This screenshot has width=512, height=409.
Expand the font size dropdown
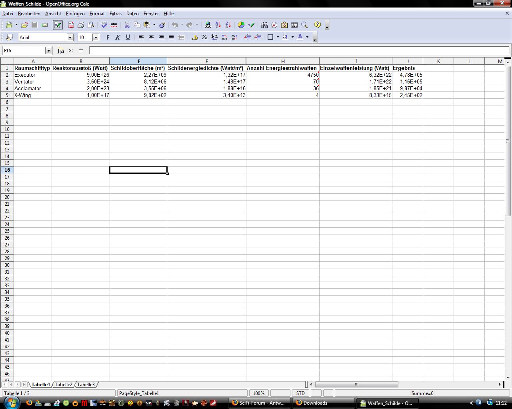point(96,38)
